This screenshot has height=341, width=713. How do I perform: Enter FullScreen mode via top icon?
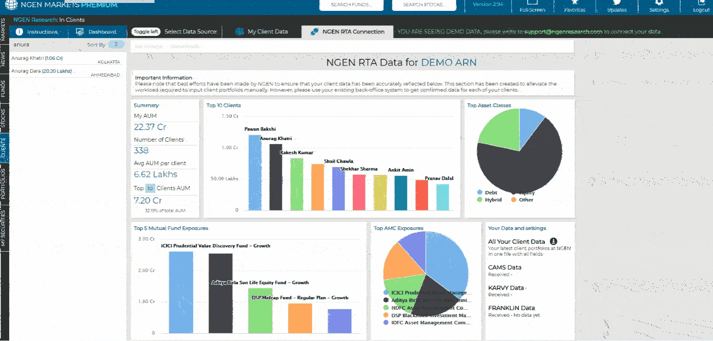(532, 3)
